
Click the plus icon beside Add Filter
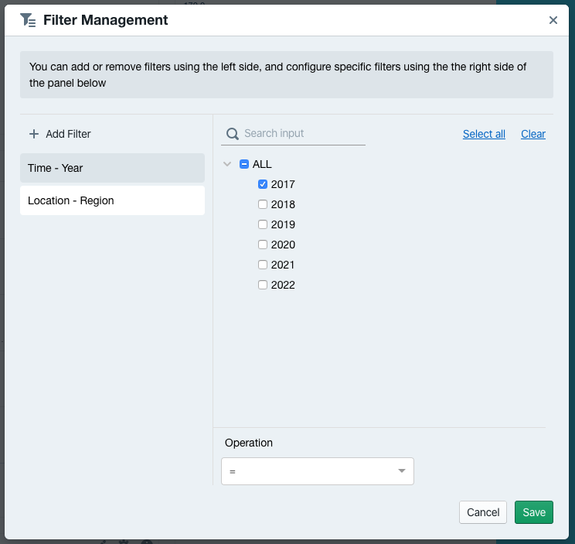pos(33,134)
